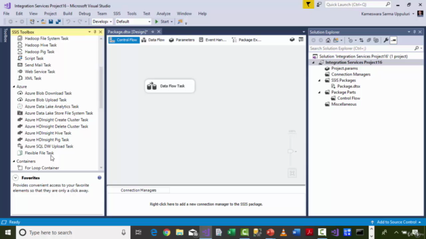Select Project.params in Solution Explorer

click(344, 68)
